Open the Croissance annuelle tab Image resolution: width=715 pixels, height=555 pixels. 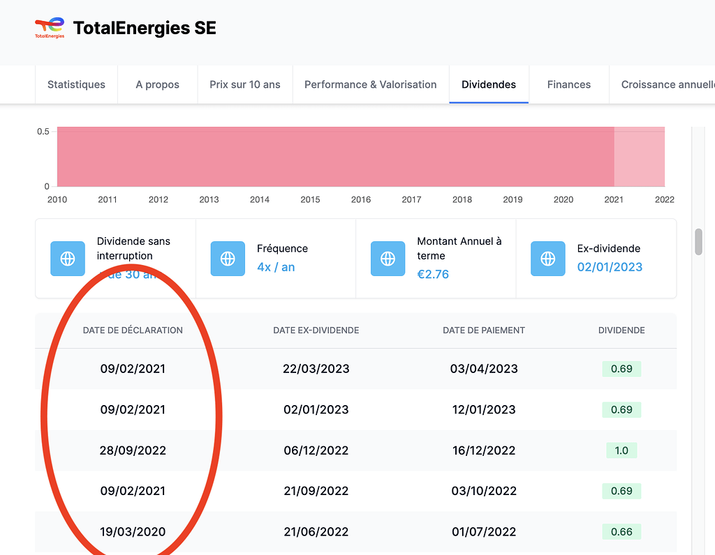[667, 84]
